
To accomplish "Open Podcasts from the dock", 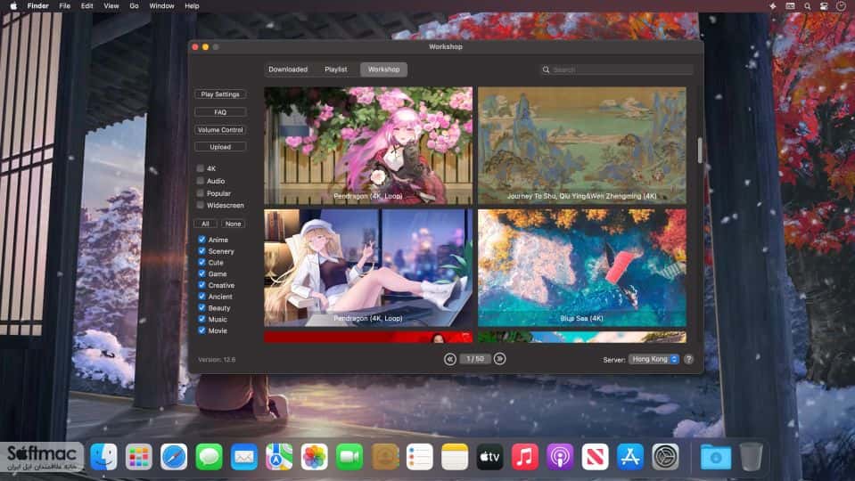I will pyautogui.click(x=560, y=456).
